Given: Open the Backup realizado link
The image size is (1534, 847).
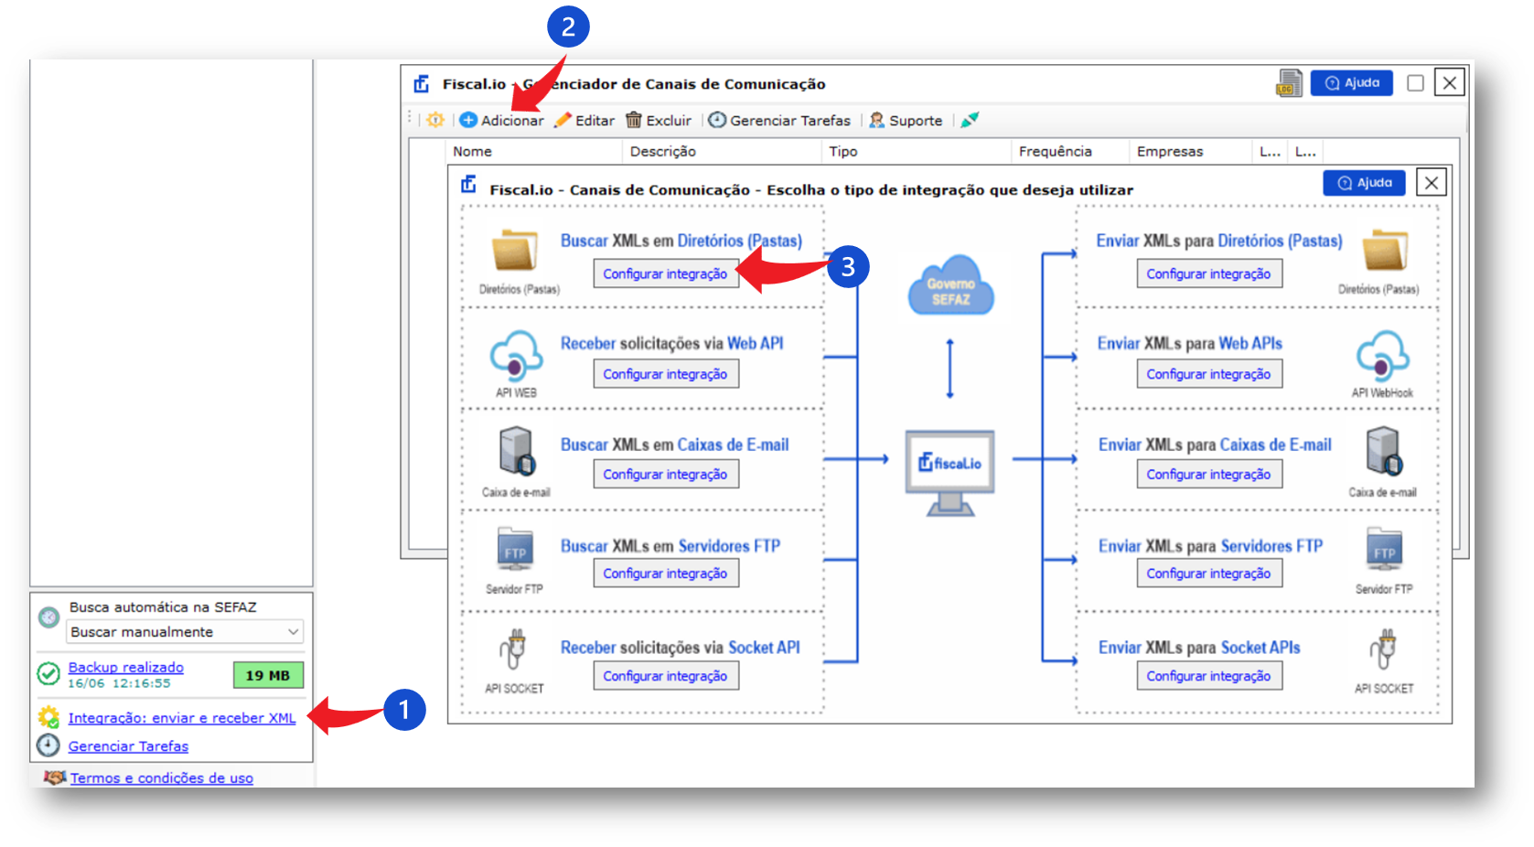Looking at the screenshot, I should pyautogui.click(x=126, y=668).
